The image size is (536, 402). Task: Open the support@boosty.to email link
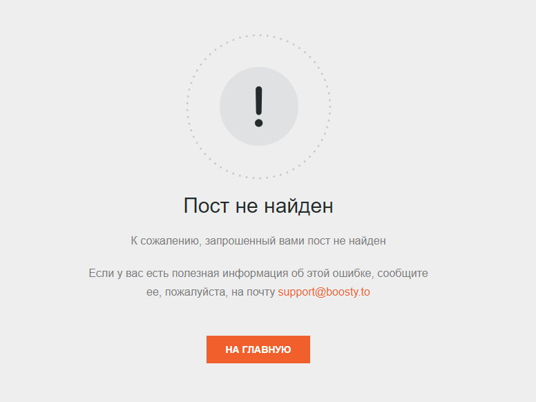tap(324, 292)
